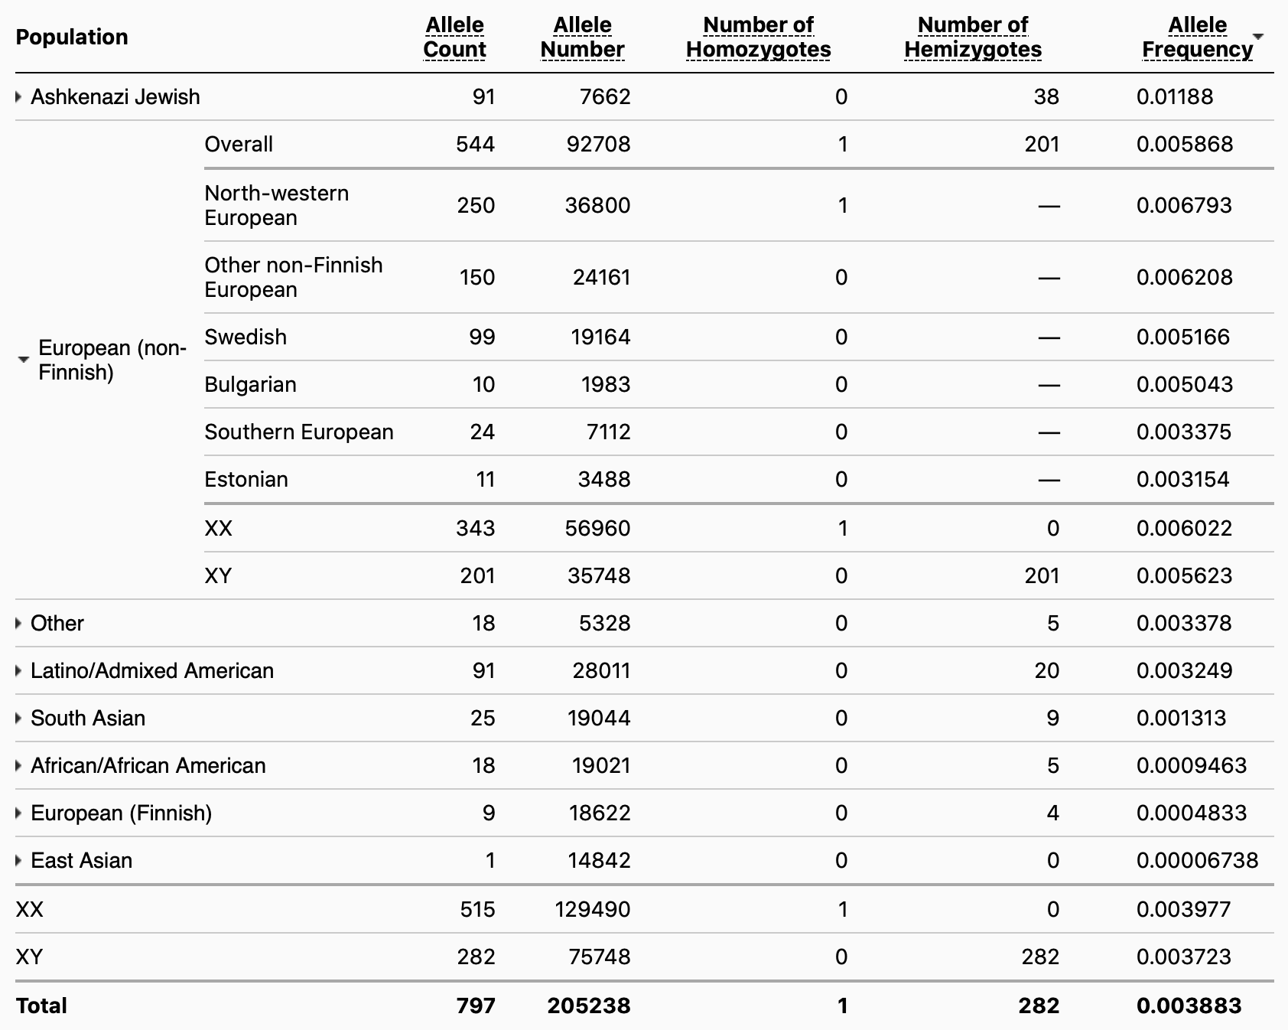Expand the European (Finnish) row
The height and width of the screenshot is (1030, 1288).
click(19, 813)
